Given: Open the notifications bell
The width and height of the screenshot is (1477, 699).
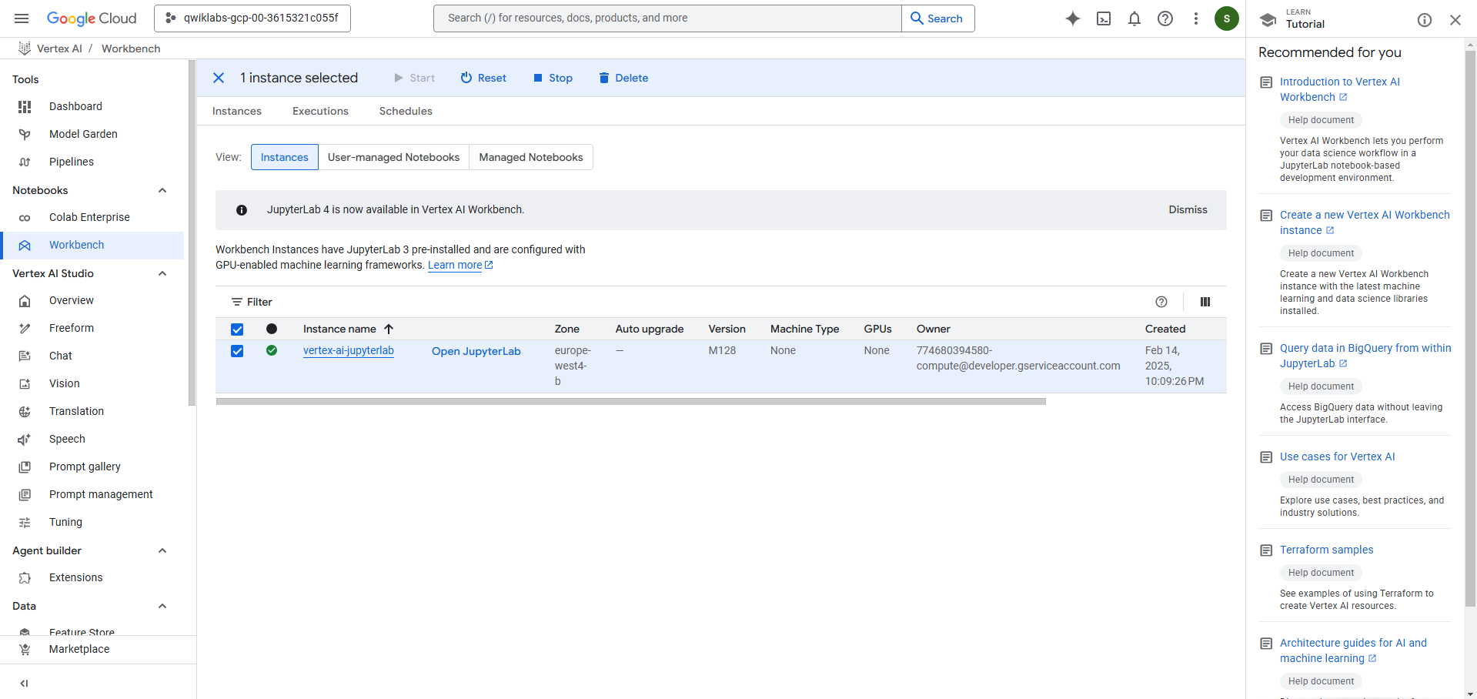Looking at the screenshot, I should tap(1134, 18).
